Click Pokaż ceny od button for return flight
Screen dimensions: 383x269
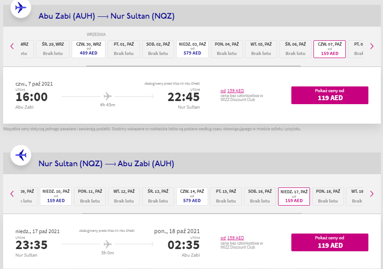click(330, 242)
